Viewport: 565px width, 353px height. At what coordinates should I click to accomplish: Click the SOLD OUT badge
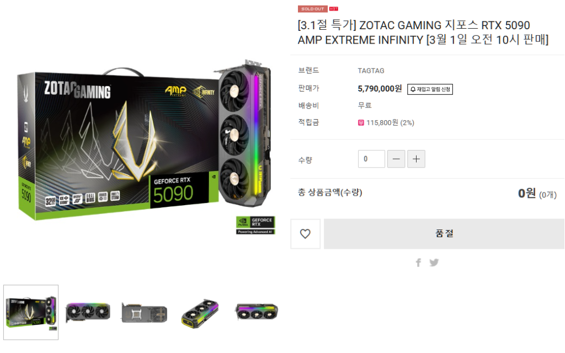[x=312, y=9]
